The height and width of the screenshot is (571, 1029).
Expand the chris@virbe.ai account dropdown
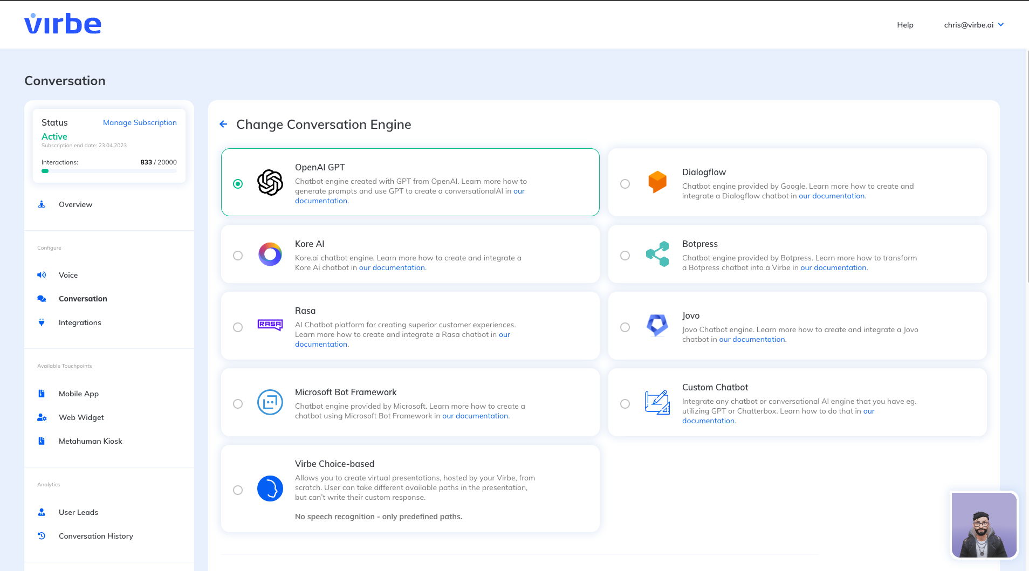click(973, 25)
